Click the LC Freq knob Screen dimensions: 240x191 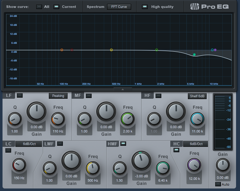click(19, 165)
